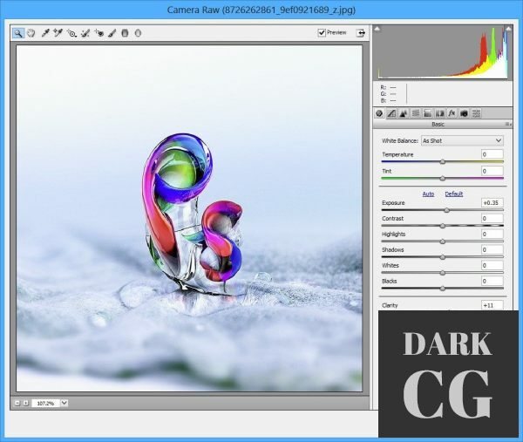This screenshot has height=442, width=523.
Task: Click the zoom in plus button
Action: (x=25, y=403)
